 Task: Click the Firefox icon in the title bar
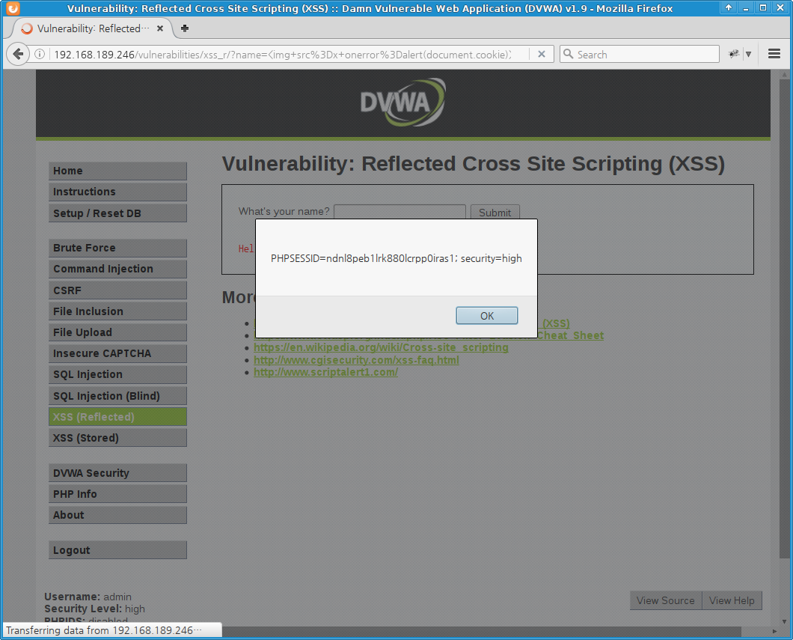point(13,8)
